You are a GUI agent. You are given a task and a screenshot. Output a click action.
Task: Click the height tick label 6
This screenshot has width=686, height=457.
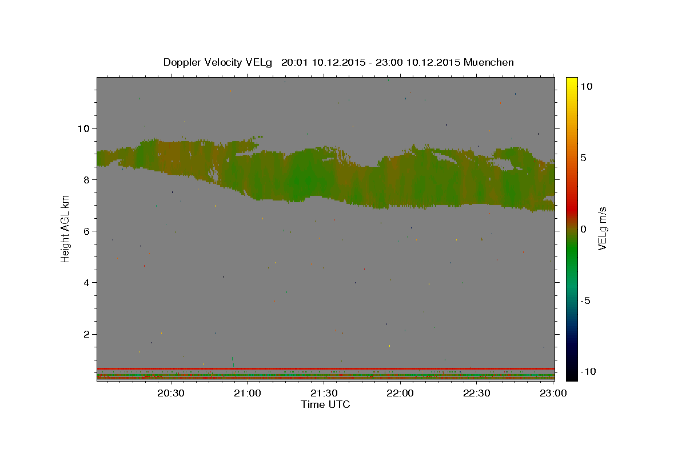click(x=87, y=231)
